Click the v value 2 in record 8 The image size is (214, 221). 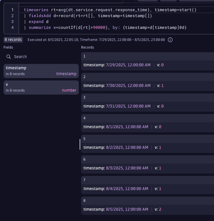[x=160, y=209]
